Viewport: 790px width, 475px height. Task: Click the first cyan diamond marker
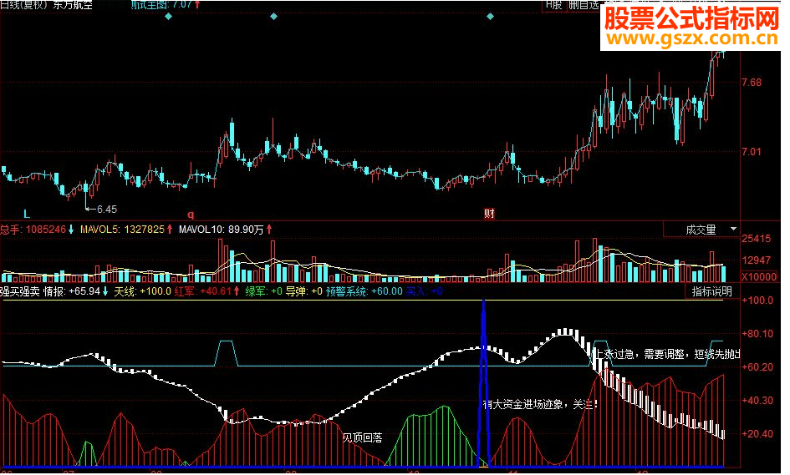pyautogui.click(x=170, y=17)
